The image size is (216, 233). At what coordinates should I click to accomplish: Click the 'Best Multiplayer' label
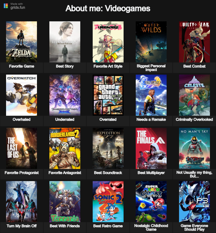[x=151, y=173]
